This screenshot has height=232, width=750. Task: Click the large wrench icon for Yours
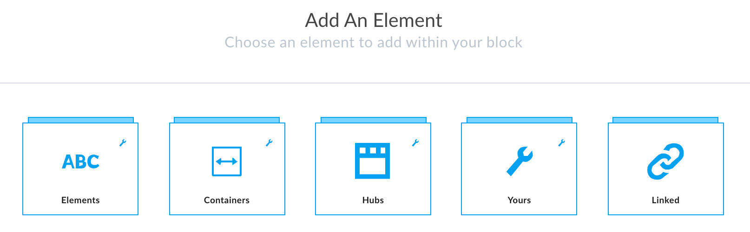point(520,161)
